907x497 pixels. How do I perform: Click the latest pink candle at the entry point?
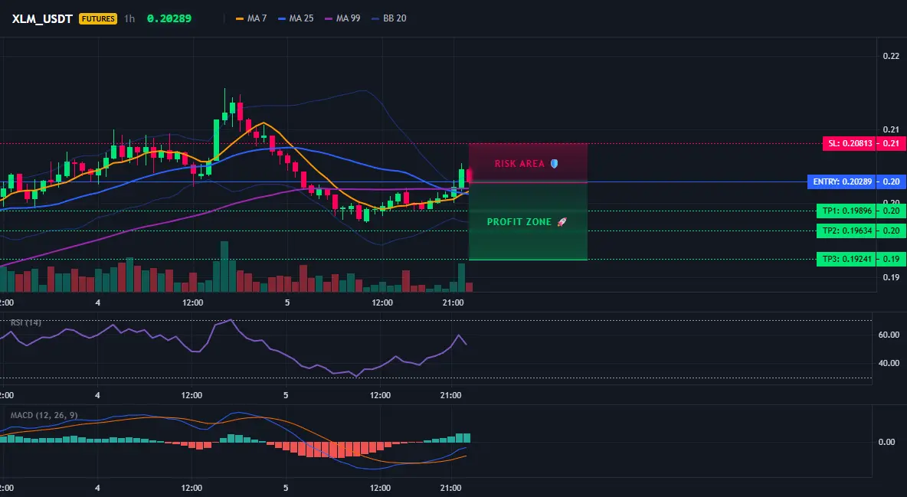click(469, 175)
